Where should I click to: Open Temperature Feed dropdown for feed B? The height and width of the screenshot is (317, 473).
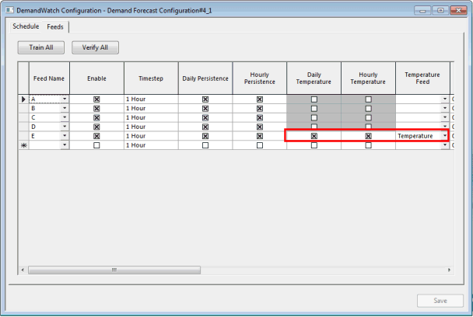[x=445, y=108]
